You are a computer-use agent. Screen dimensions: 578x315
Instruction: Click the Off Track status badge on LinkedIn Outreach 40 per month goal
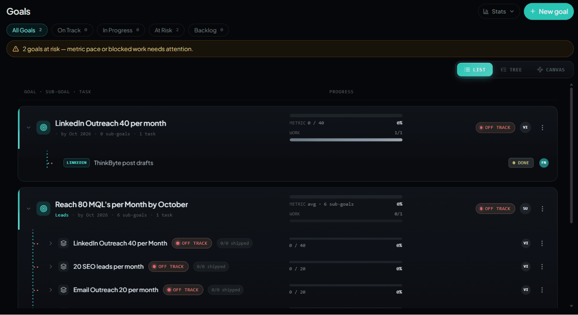pyautogui.click(x=495, y=127)
